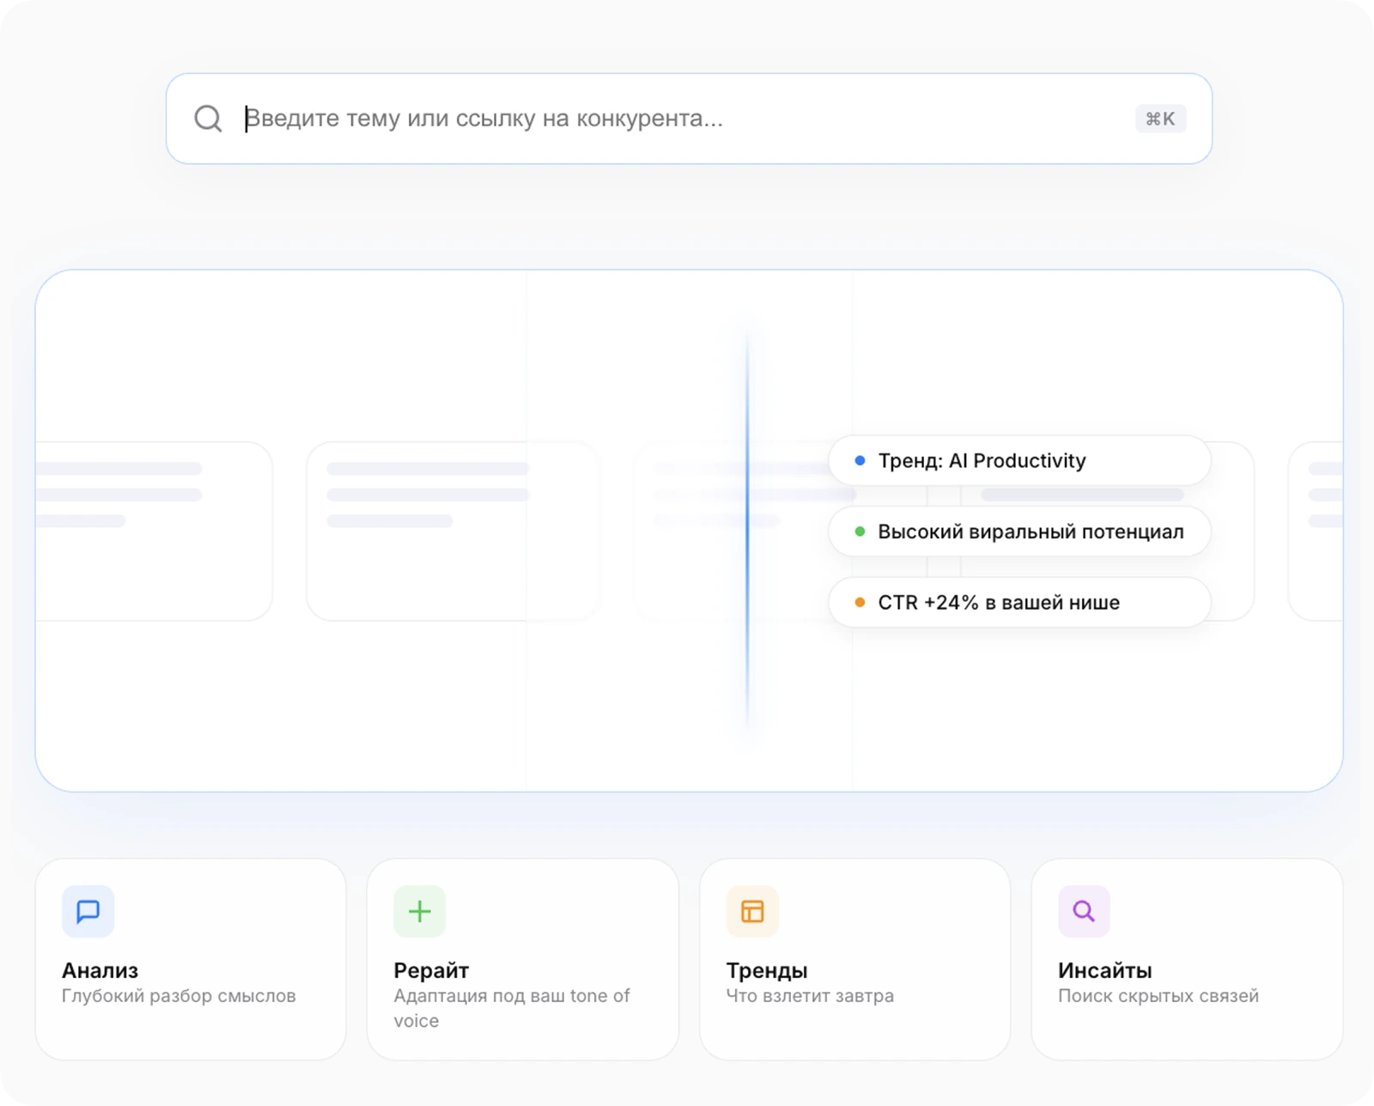This screenshot has width=1374, height=1106.
Task: Open the 'Тренды' heading
Action: [x=767, y=970]
